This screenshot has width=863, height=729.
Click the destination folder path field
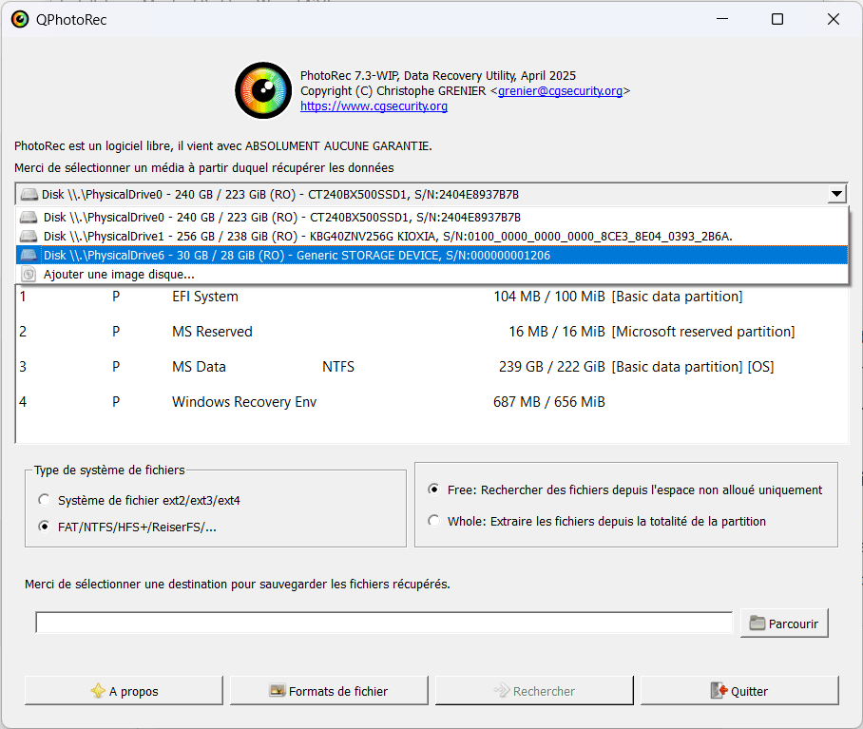coord(384,623)
